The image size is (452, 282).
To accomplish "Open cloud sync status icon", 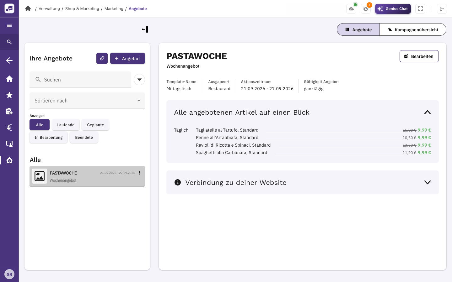I will (351, 9).
